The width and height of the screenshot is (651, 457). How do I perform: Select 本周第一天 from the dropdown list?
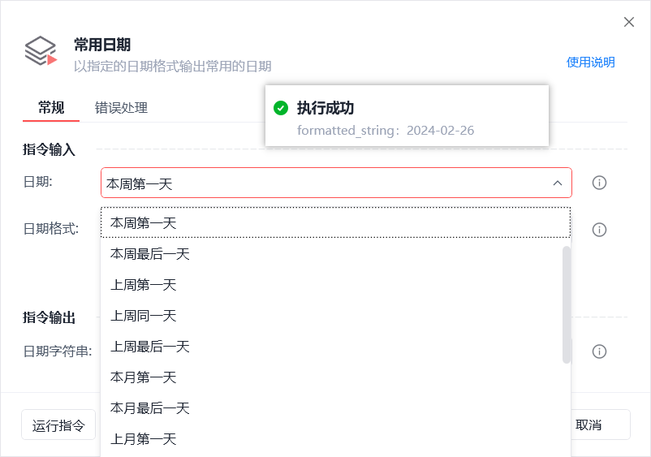335,223
